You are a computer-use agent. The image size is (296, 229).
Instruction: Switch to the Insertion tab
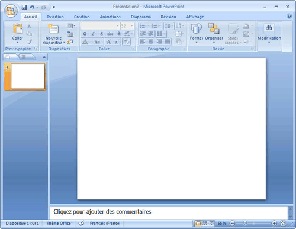pyautogui.click(x=55, y=17)
